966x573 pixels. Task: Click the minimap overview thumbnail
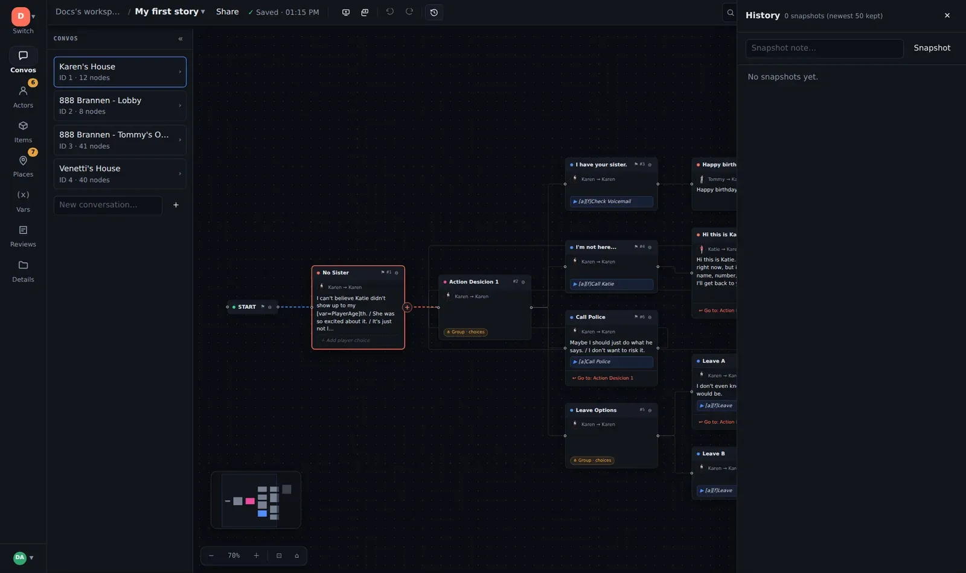point(256,500)
